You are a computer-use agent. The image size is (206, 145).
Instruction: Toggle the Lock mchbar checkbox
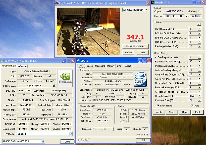[x=158, y=106]
